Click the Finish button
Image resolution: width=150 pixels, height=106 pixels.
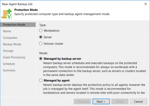[120, 101]
